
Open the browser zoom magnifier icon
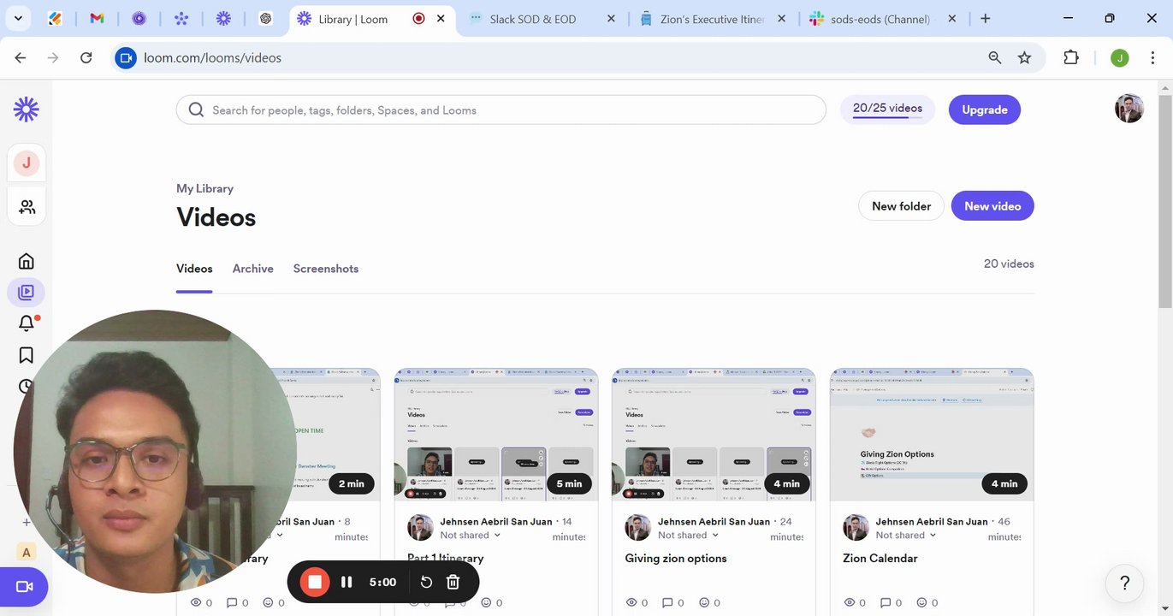pyautogui.click(x=994, y=57)
